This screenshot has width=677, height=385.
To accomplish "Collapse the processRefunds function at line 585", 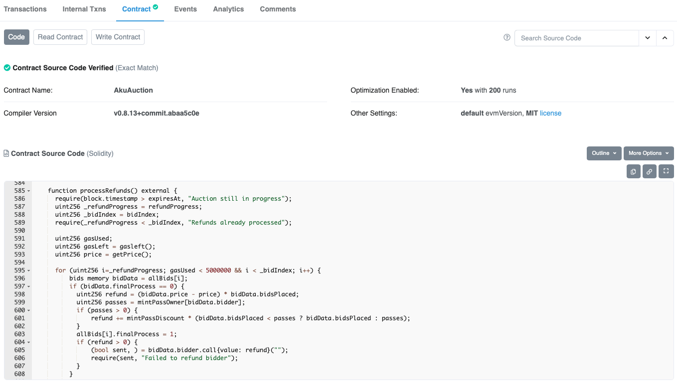I will pyautogui.click(x=28, y=191).
